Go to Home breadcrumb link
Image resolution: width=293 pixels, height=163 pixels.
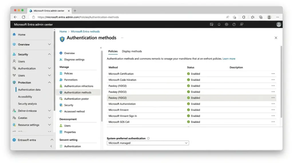pyautogui.click(x=63, y=31)
